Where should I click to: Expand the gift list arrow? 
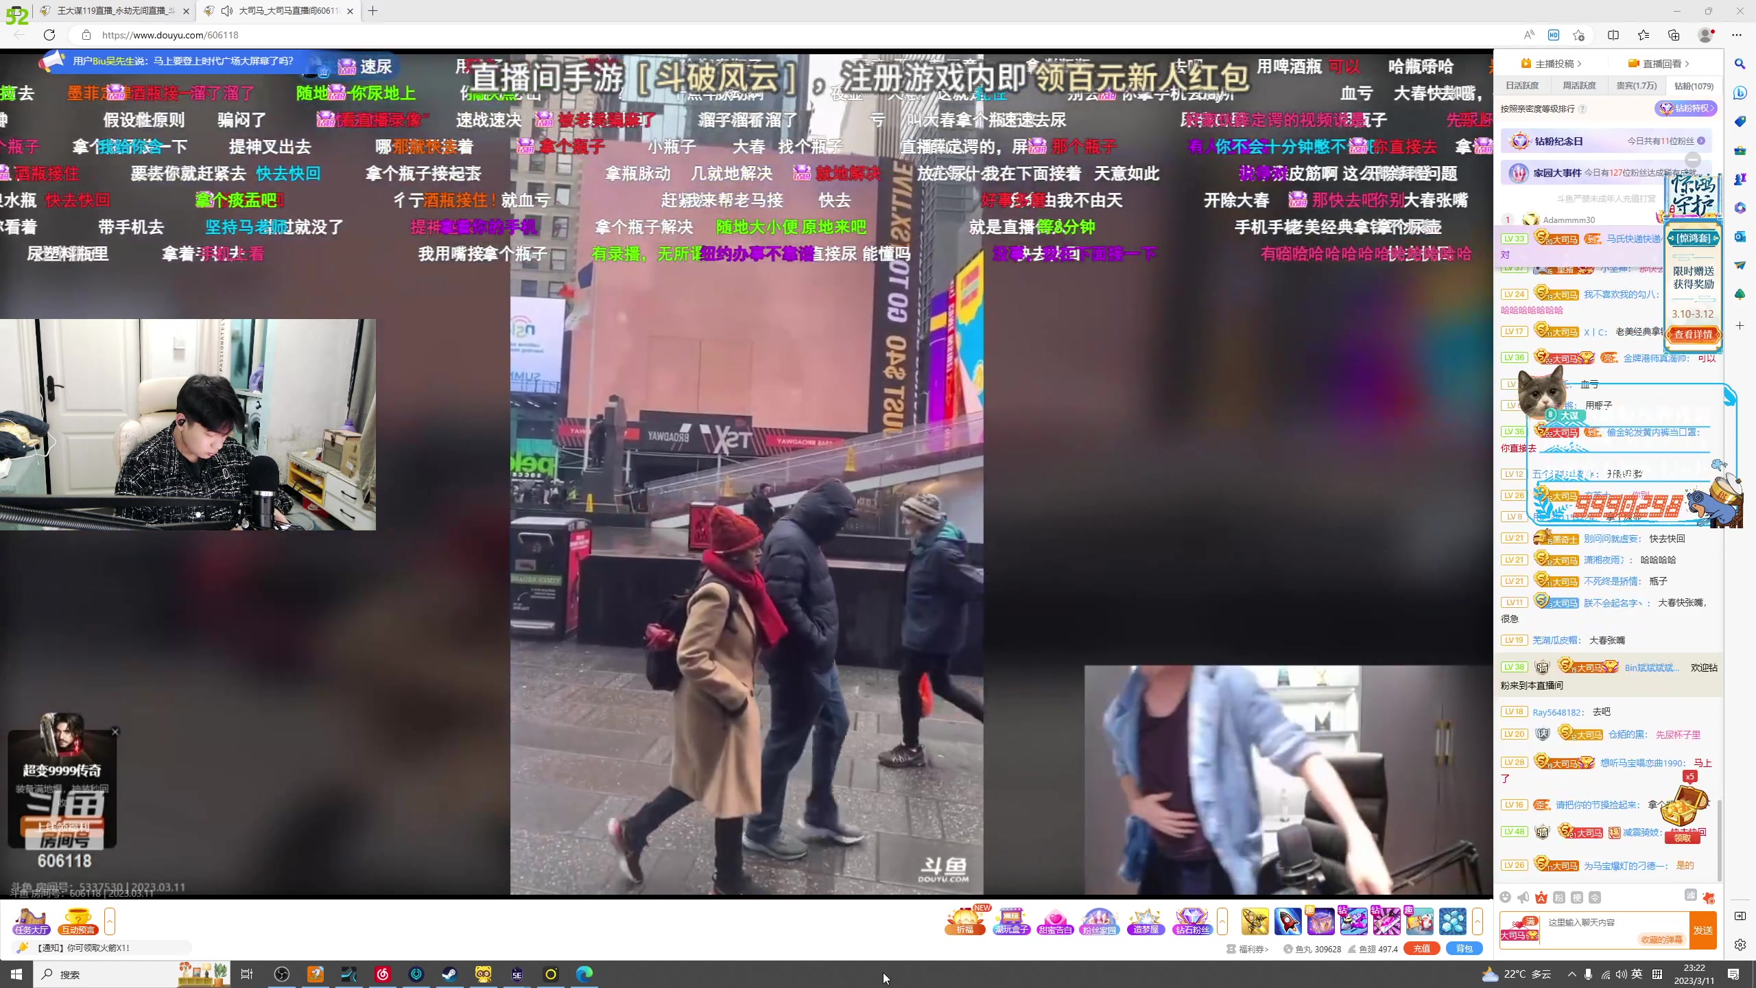coord(1478,921)
